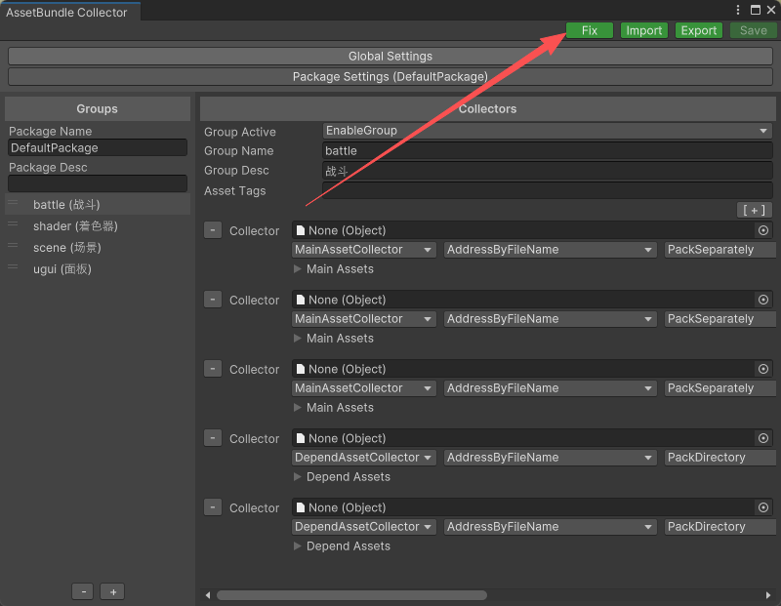Expand third collector's Main Assets foldout
The height and width of the screenshot is (606, 781).
click(x=298, y=407)
